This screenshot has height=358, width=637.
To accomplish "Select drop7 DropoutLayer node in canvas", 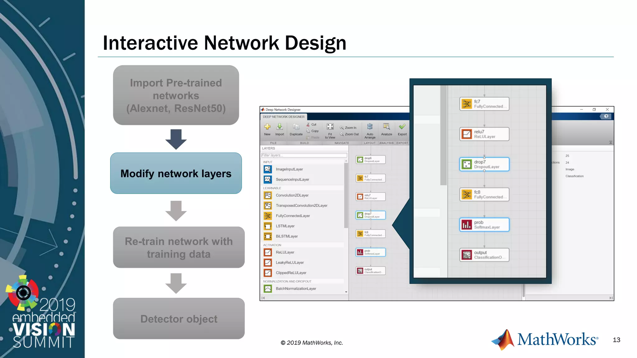I will click(x=371, y=215).
